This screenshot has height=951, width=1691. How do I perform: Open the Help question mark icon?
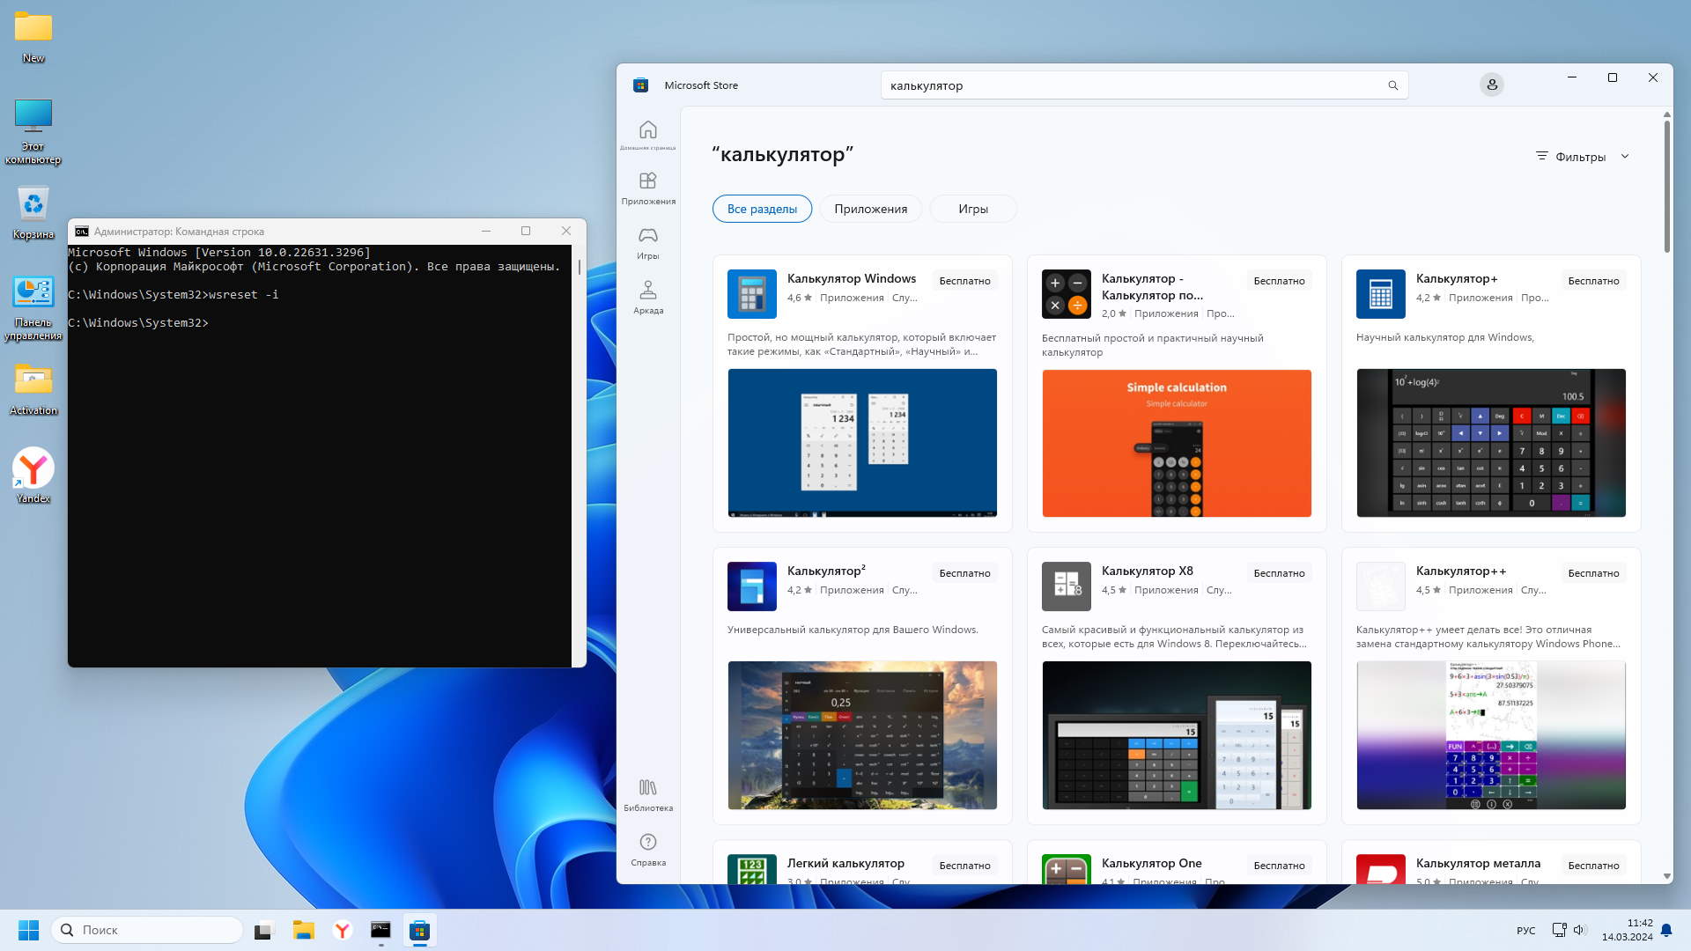pos(647,843)
